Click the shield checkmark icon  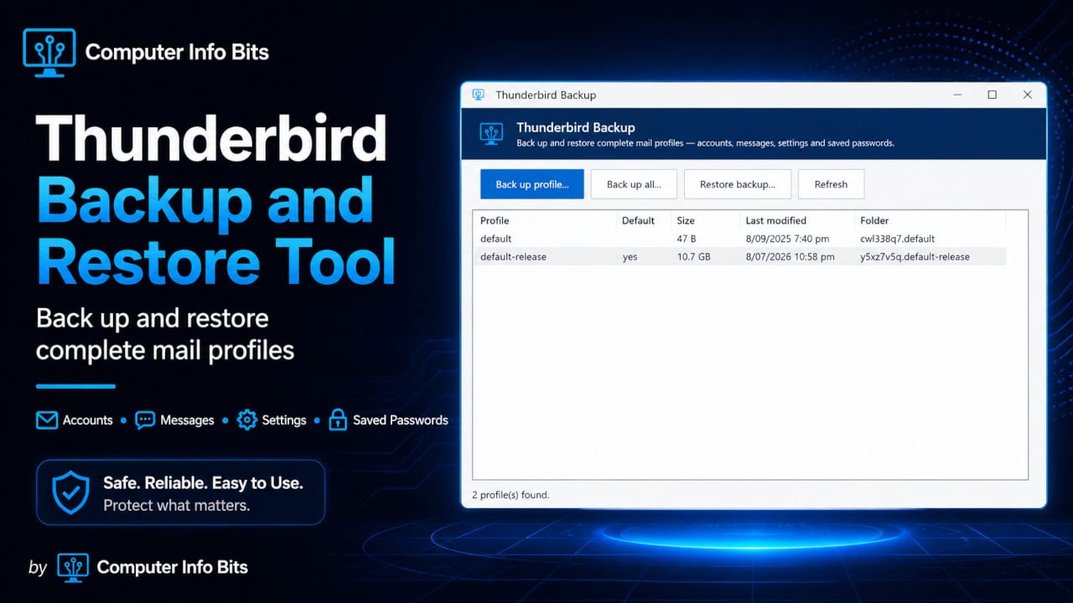click(70, 492)
